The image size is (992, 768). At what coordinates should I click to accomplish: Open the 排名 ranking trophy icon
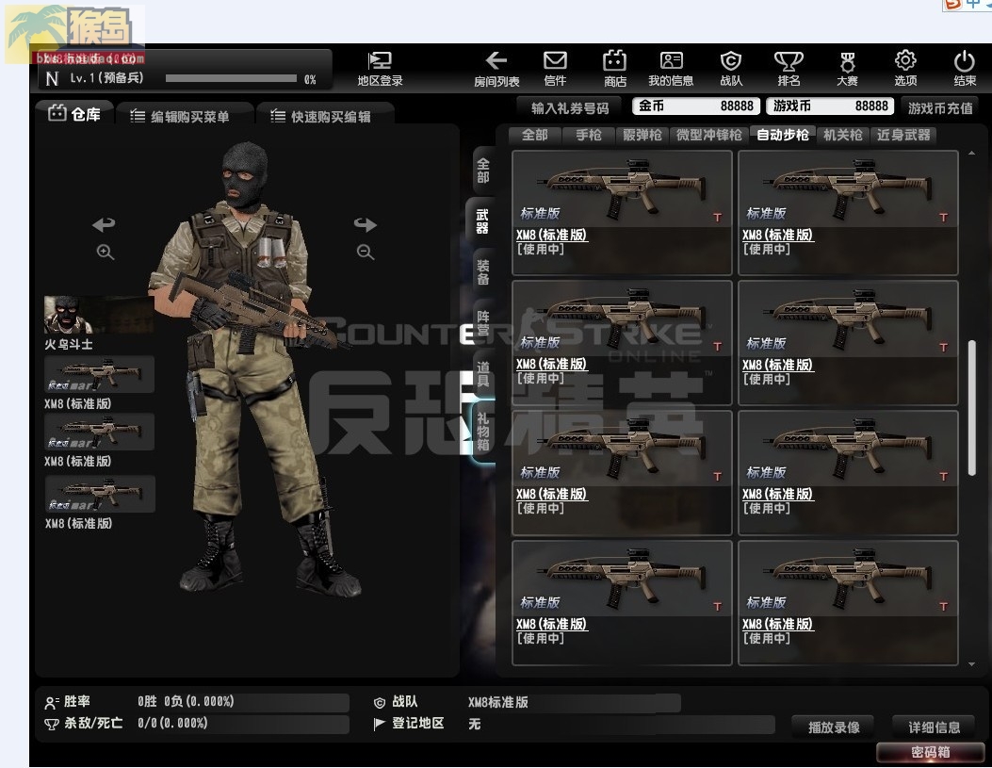[789, 69]
